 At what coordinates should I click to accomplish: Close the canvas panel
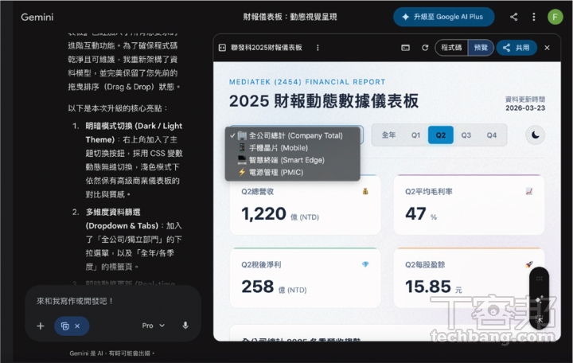point(547,48)
